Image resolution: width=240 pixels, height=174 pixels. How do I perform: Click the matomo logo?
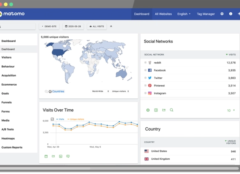tap(12, 14)
